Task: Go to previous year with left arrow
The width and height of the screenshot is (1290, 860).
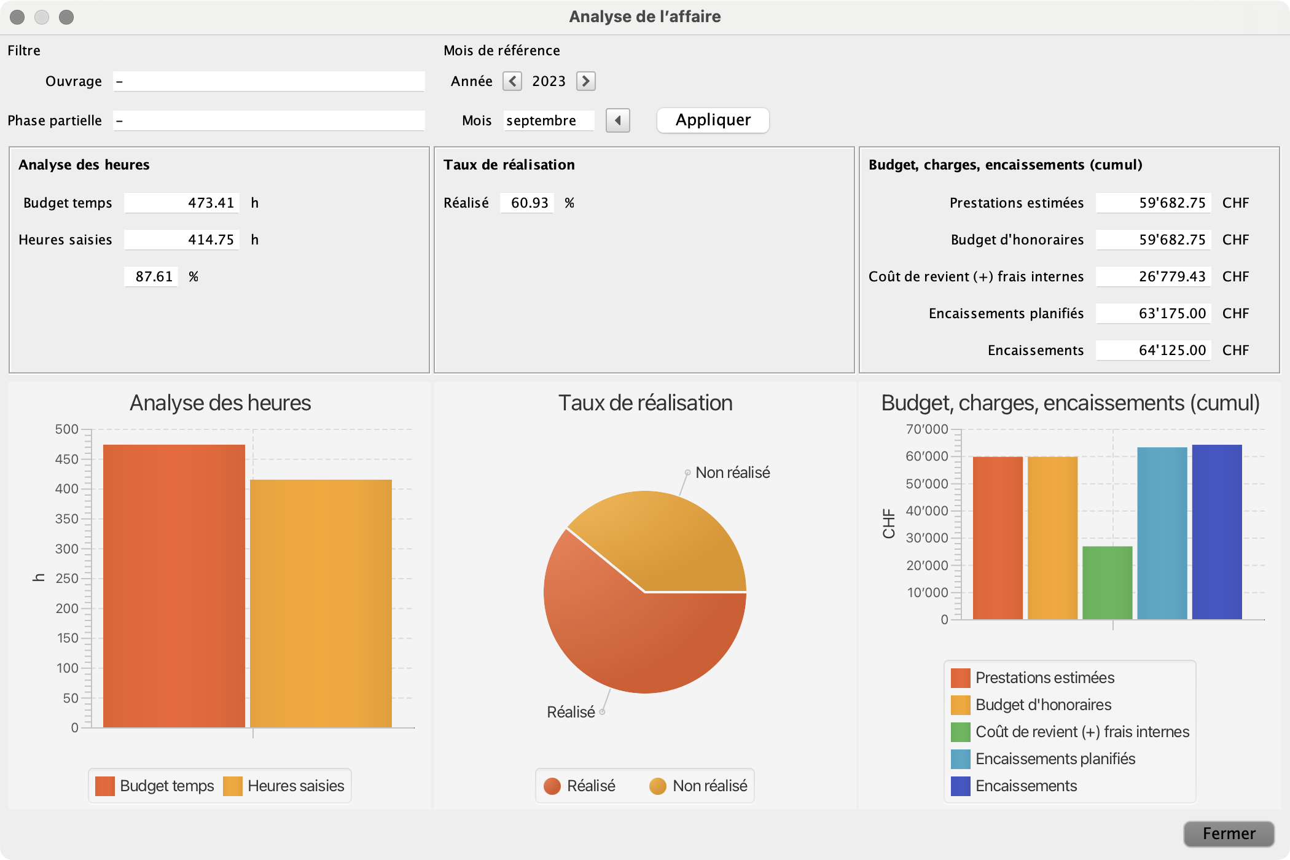Action: coord(512,81)
